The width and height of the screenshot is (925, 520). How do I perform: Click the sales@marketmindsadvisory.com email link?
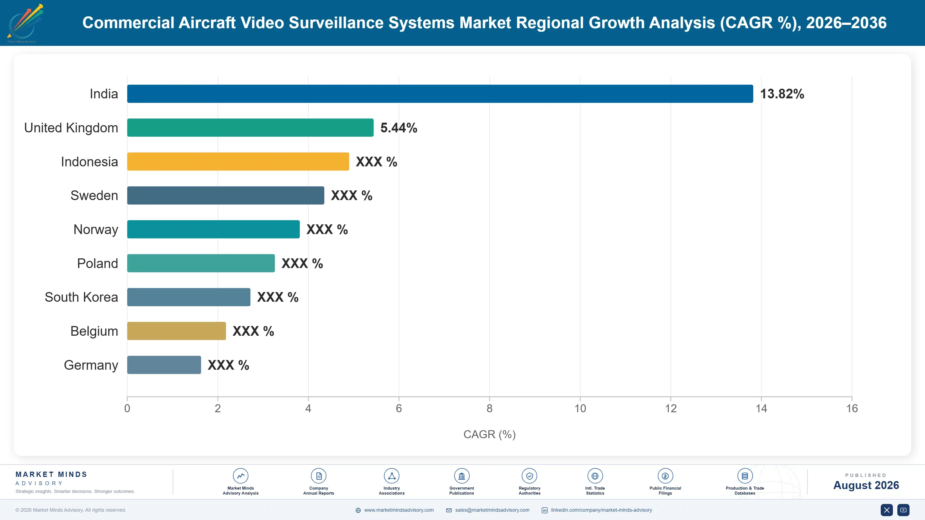[x=492, y=510]
